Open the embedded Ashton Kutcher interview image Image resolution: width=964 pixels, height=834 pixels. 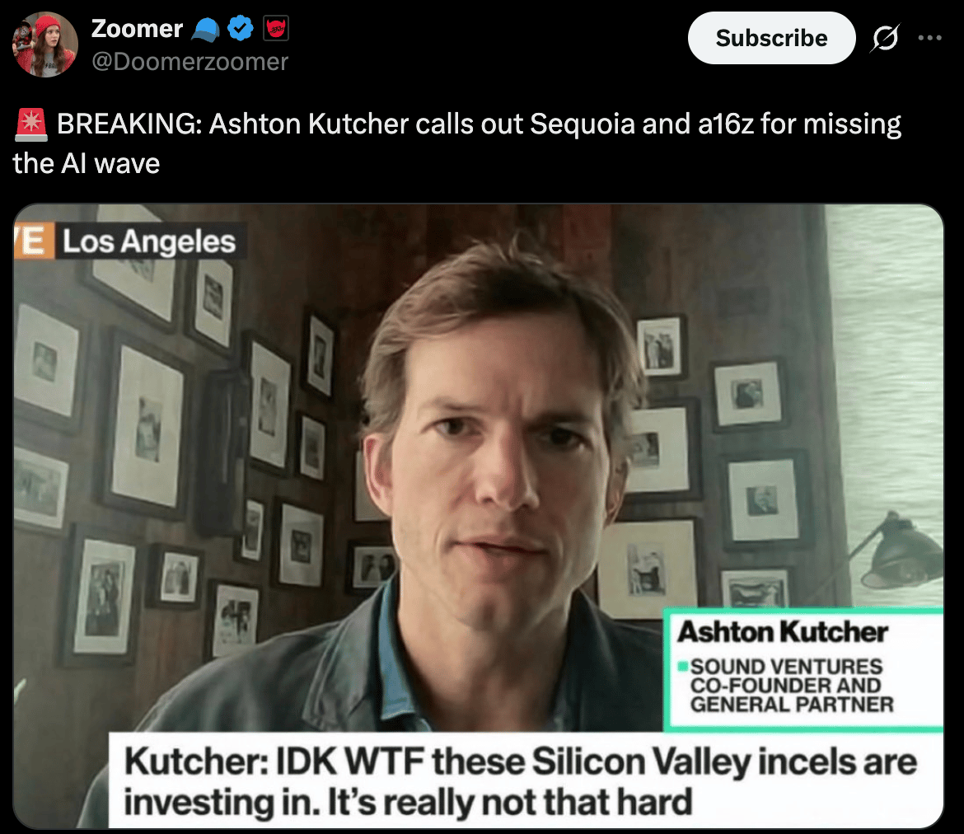click(x=479, y=516)
